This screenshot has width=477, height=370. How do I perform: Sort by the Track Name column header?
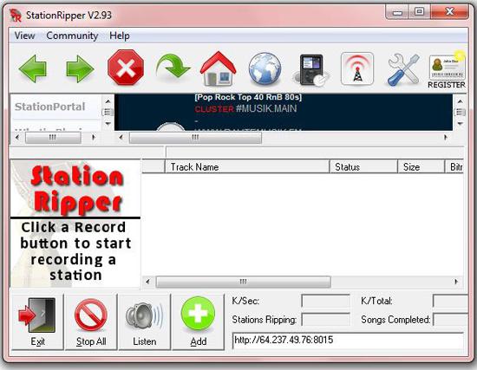click(247, 167)
